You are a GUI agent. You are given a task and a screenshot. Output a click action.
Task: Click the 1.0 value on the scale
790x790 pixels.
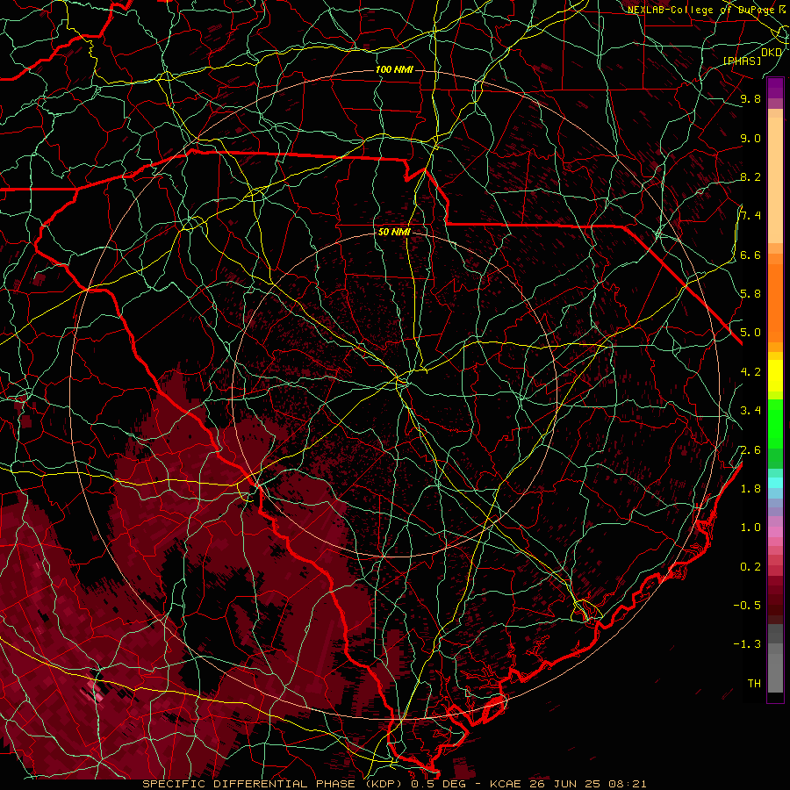750,528
